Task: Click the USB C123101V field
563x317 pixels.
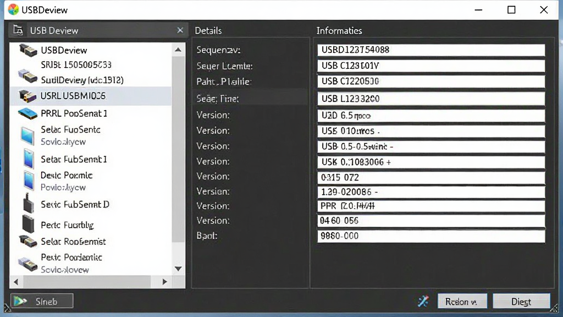Action: click(431, 66)
